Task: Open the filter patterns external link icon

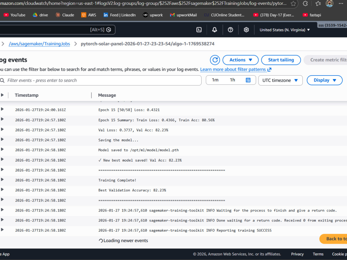Action: click(269, 70)
